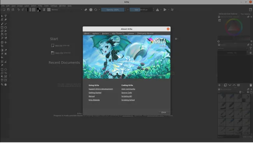Screen dimensions: 253x143
Task: Open the Normal blending mode dropdown
Action: pyautogui.click(x=67, y=10)
